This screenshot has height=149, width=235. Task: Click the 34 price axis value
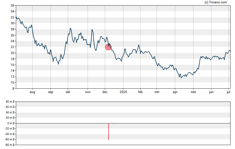(12, 11)
